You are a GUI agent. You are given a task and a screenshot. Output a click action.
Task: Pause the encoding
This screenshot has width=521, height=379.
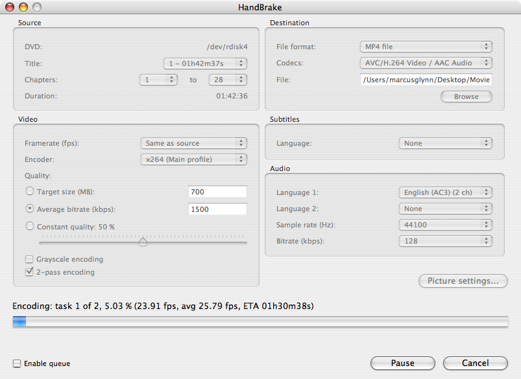click(403, 363)
